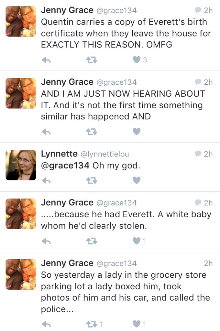220x331 pixels.
Task: Reply to the grocery store parking lot tweet
Action: 47,324
